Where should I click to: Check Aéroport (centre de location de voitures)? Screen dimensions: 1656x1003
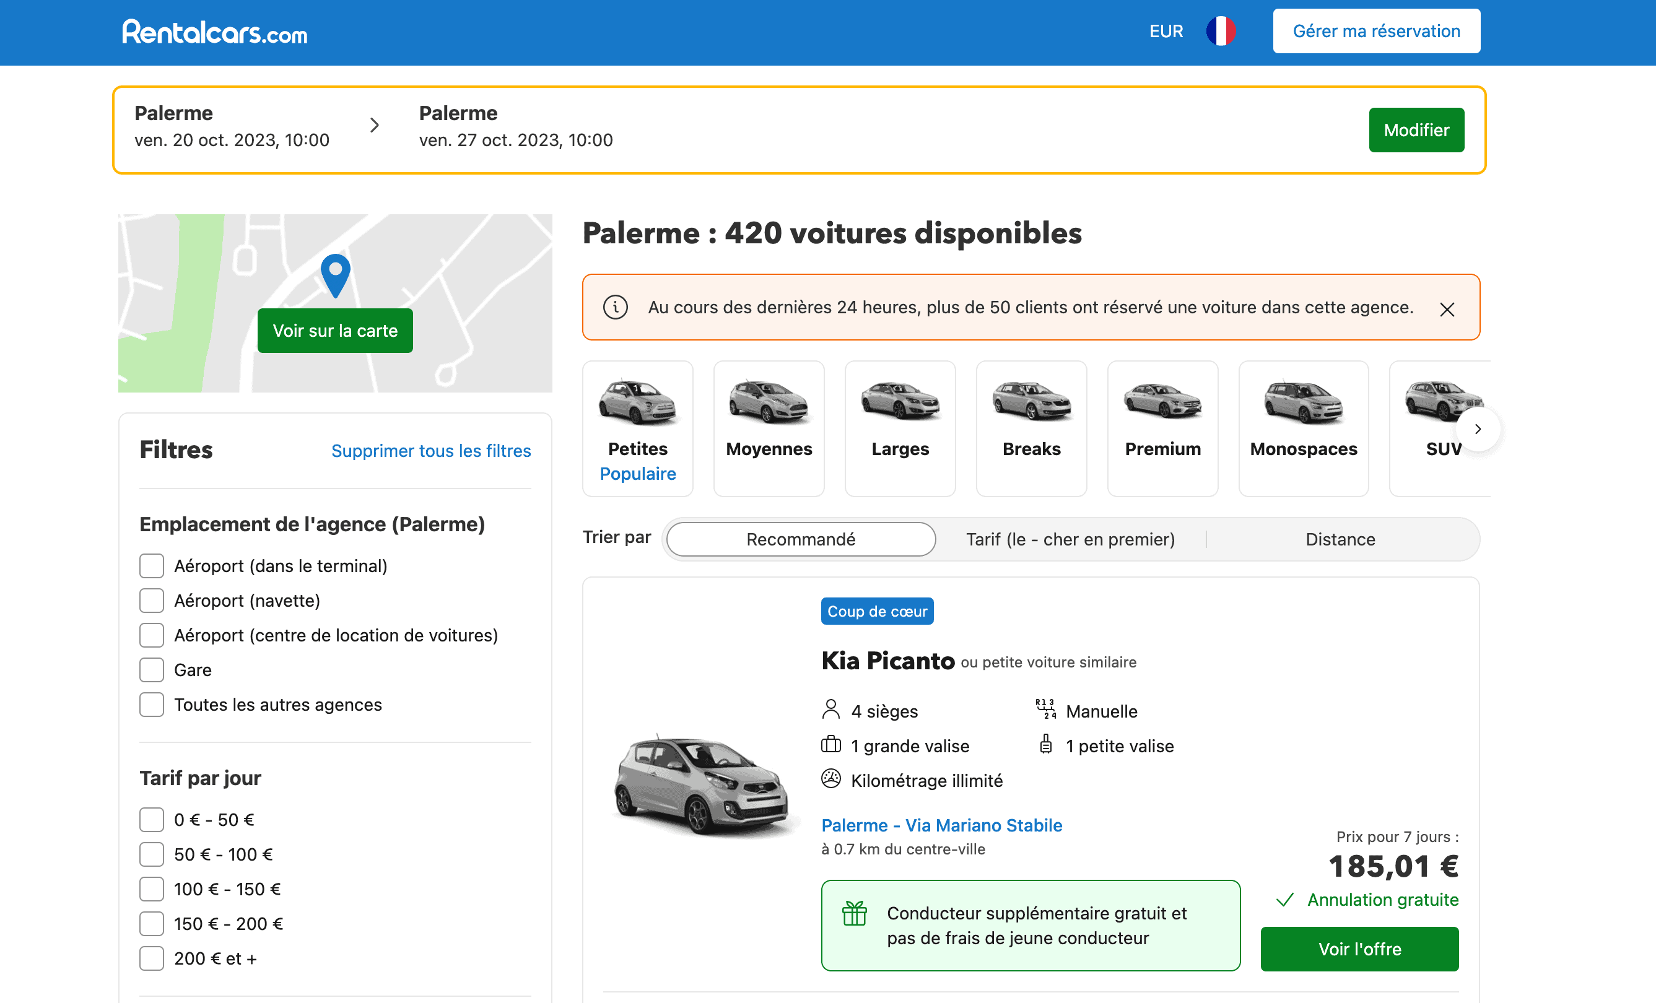point(151,635)
